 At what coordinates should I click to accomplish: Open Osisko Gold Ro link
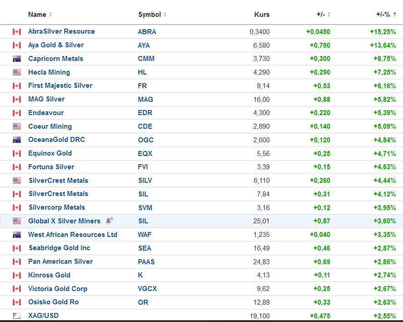(x=53, y=302)
